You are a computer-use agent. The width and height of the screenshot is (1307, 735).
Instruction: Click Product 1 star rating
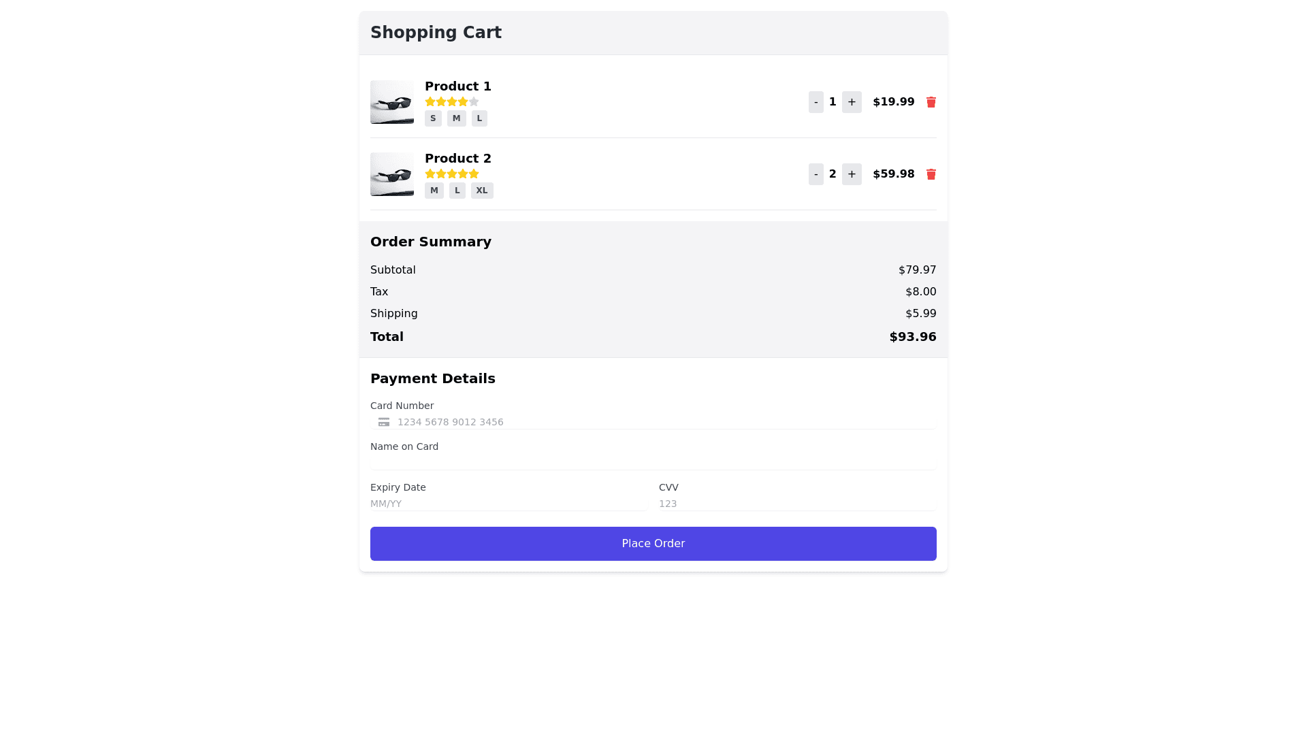pyautogui.click(x=452, y=101)
